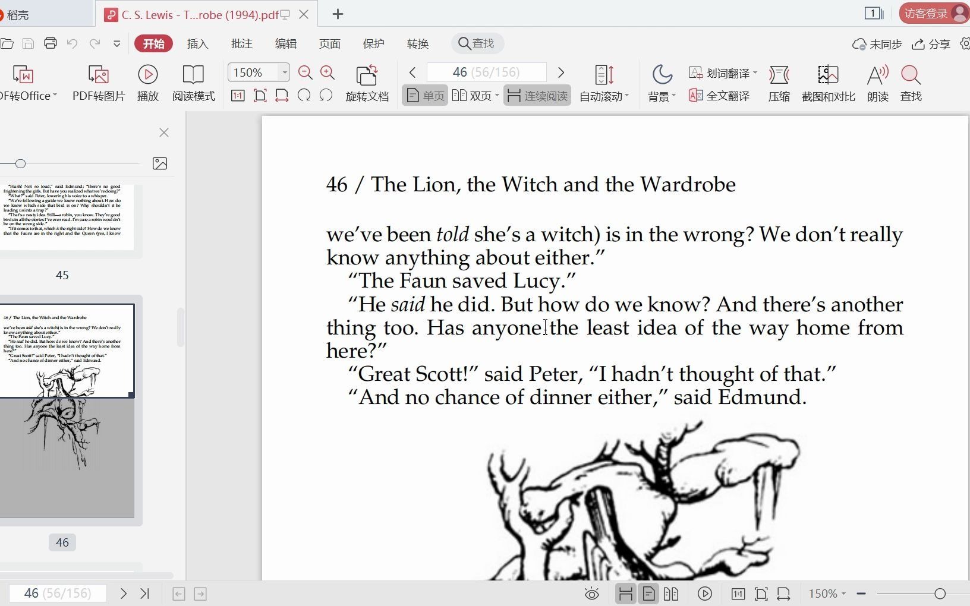Open the 旋转文档 rotate document tool
Screen dimensions: 970x606
[367, 83]
